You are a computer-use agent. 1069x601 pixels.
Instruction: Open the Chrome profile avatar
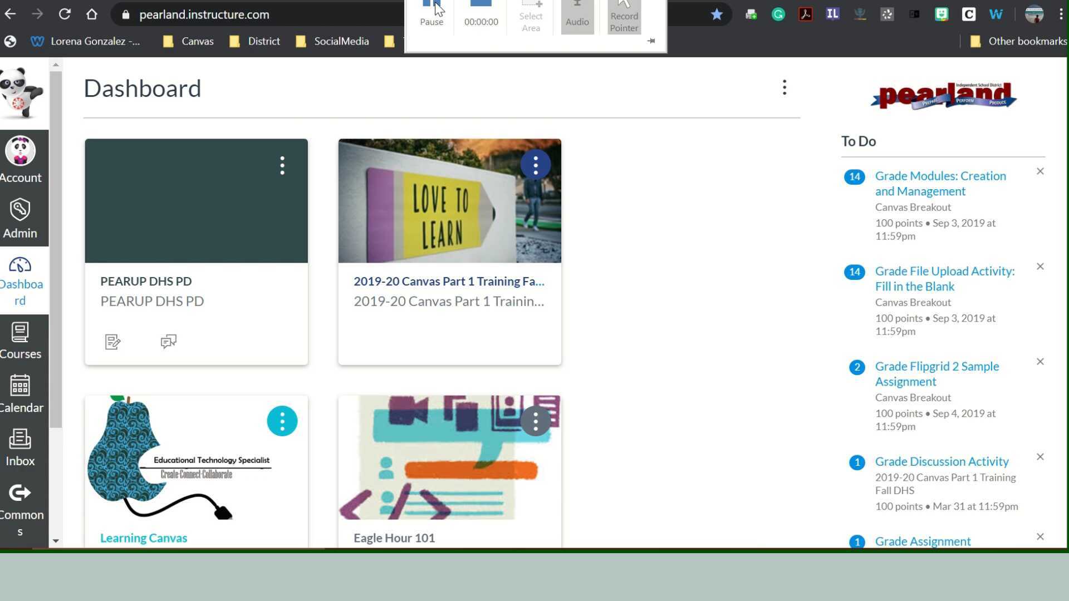tap(1034, 14)
